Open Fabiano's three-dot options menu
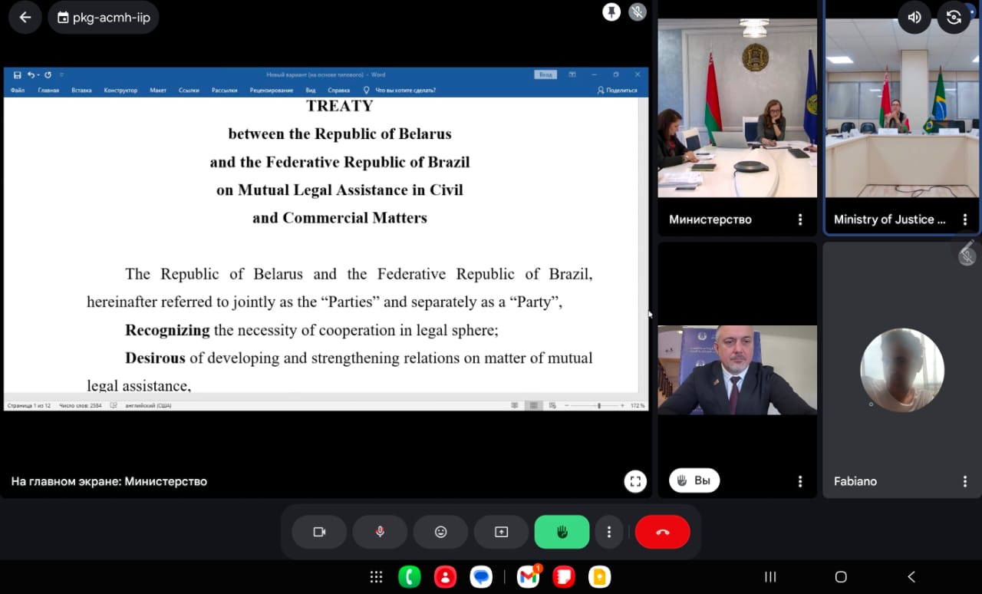Viewport: 982px width, 594px height. point(964,481)
